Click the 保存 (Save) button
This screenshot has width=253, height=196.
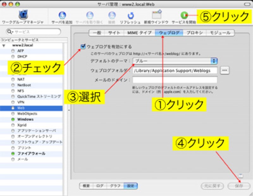239,186
